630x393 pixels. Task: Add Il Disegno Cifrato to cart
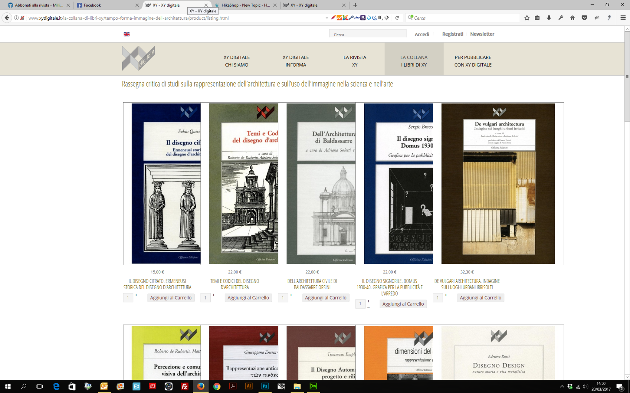[171, 298]
